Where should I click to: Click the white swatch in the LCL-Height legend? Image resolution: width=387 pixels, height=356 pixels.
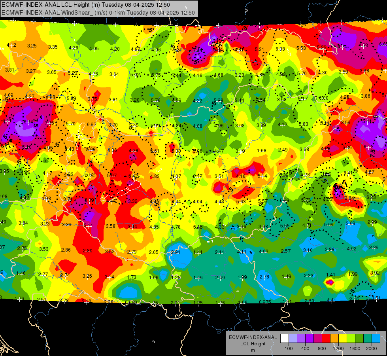click(x=285, y=339)
